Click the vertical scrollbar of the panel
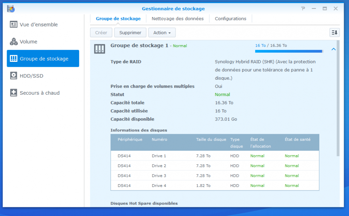This screenshot has height=216, width=349. coord(338,98)
